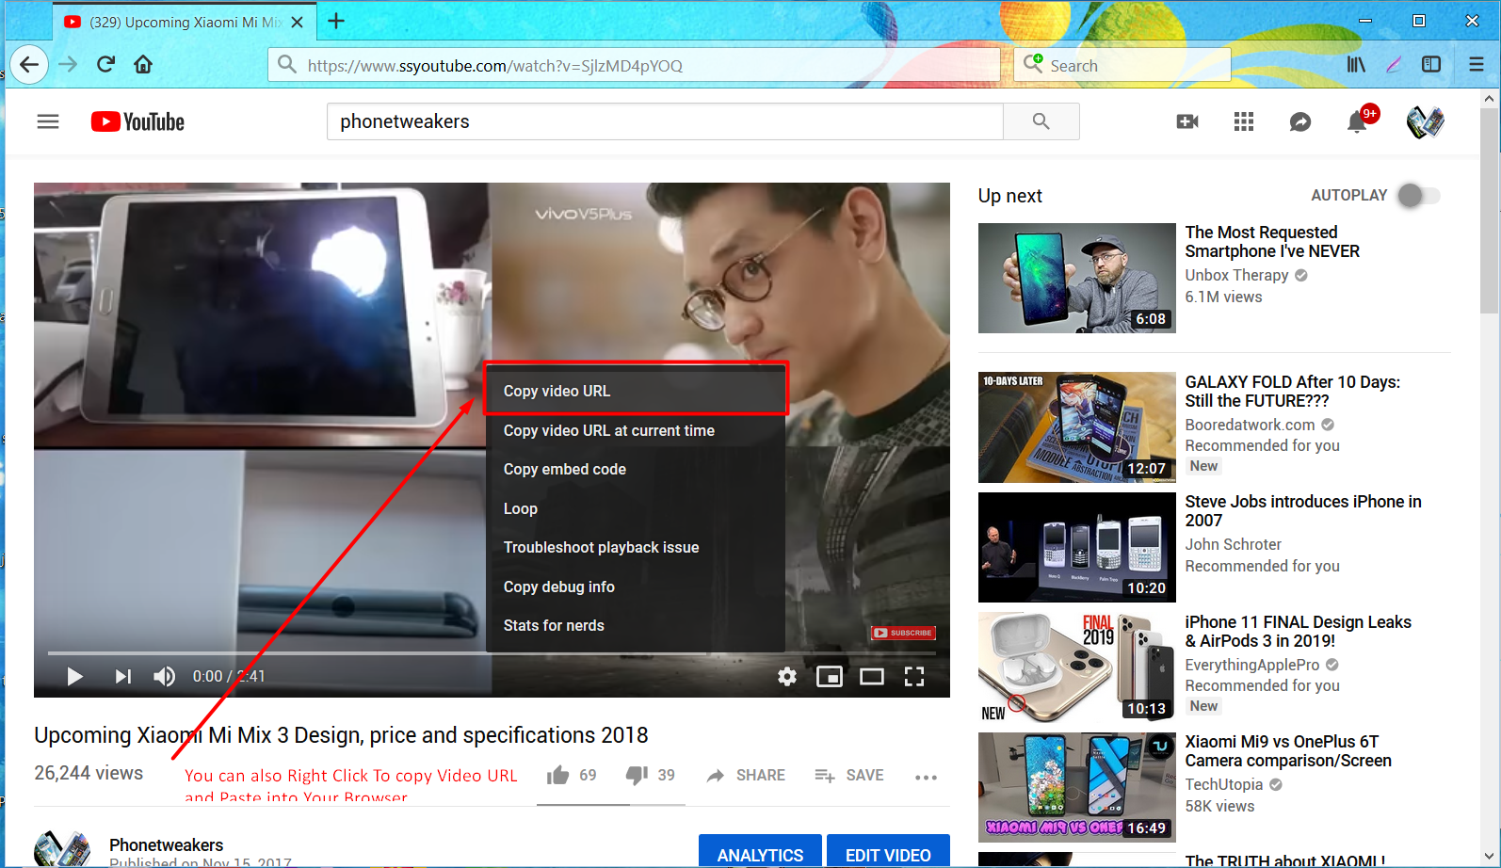Image resolution: width=1501 pixels, height=868 pixels.
Task: Open the browser home page
Action: click(143, 65)
